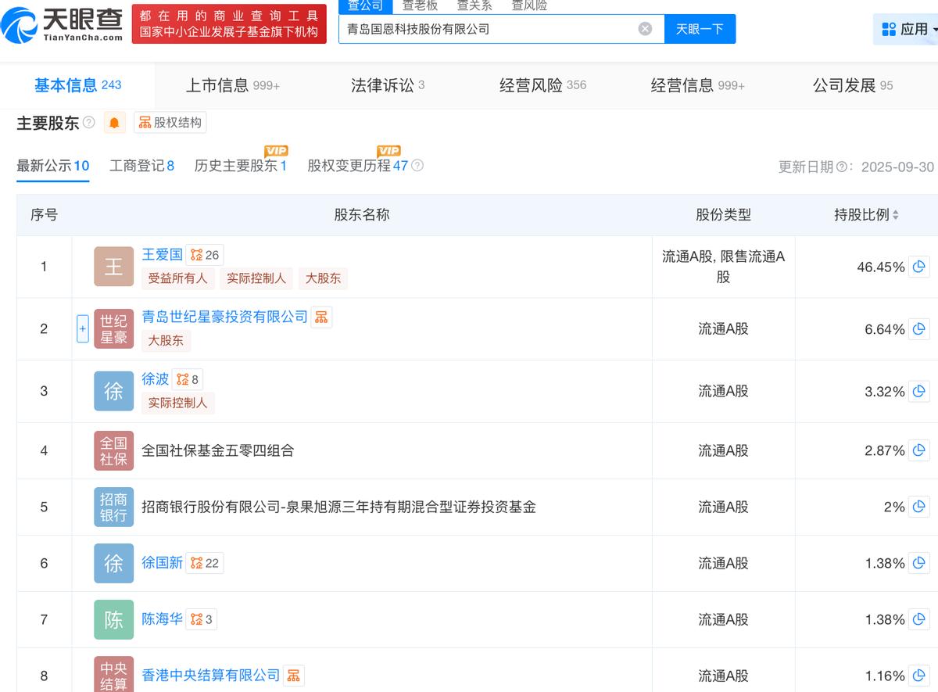Image resolution: width=938 pixels, height=692 pixels.
Task: Click the 天眼一下 search button
Action: [700, 29]
